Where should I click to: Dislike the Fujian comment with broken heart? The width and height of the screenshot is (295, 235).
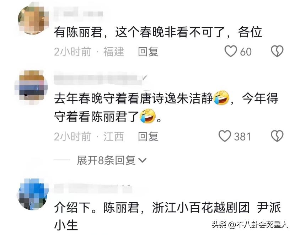point(277,51)
